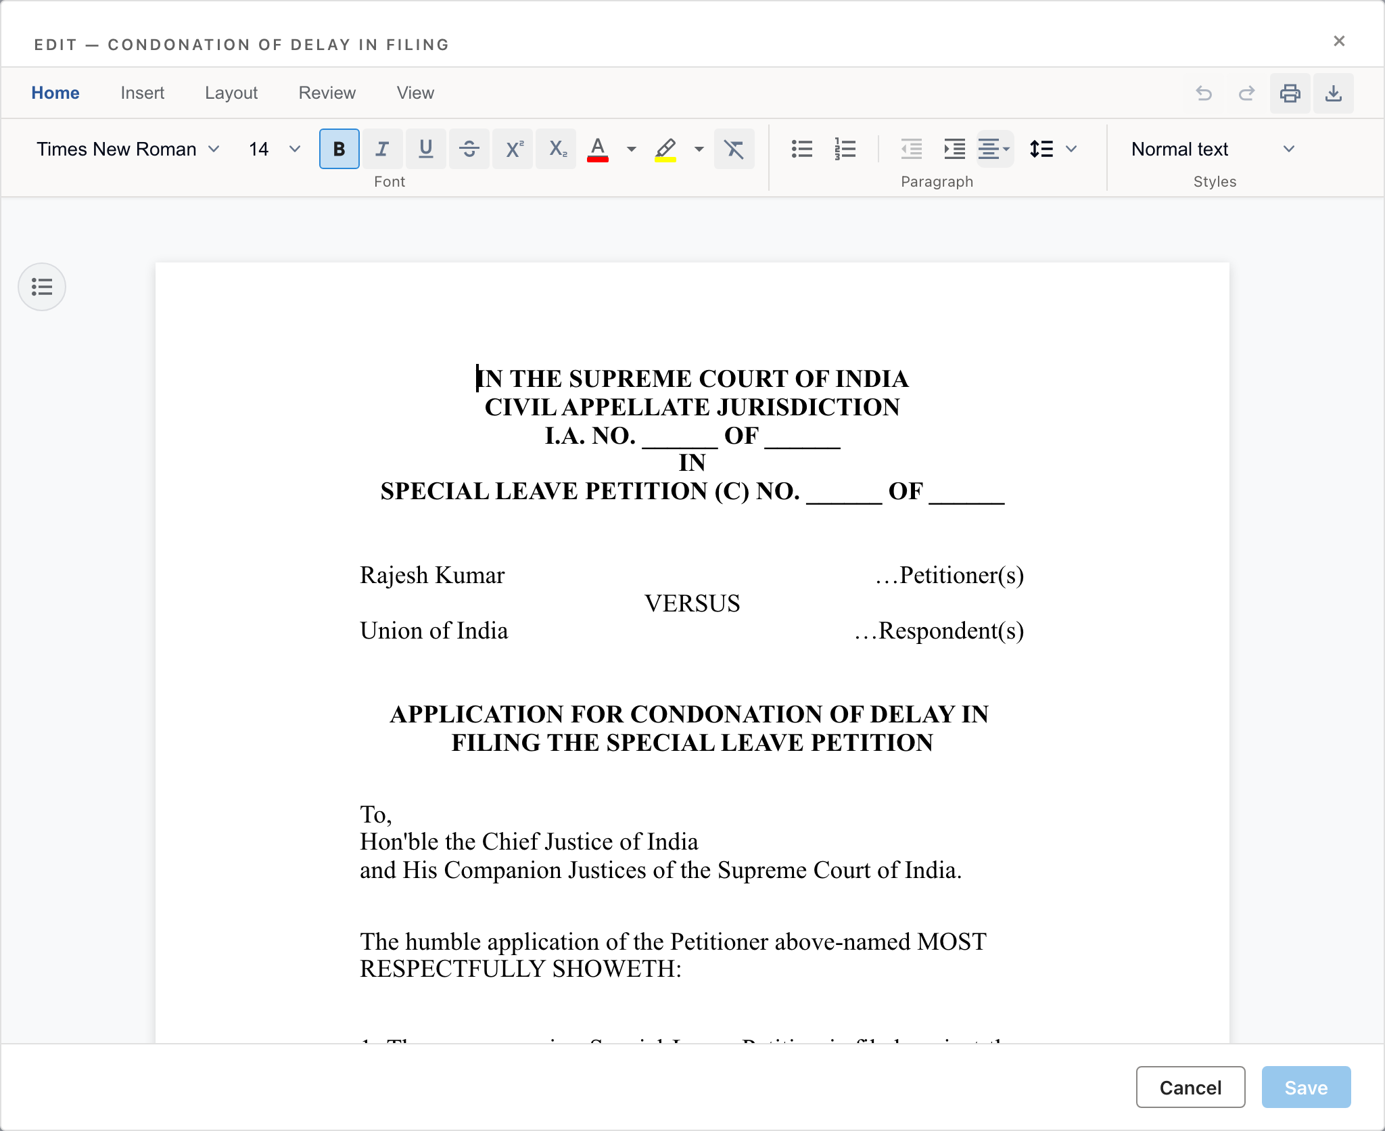The width and height of the screenshot is (1385, 1131).
Task: Switch to the Insert tab
Action: tap(142, 93)
